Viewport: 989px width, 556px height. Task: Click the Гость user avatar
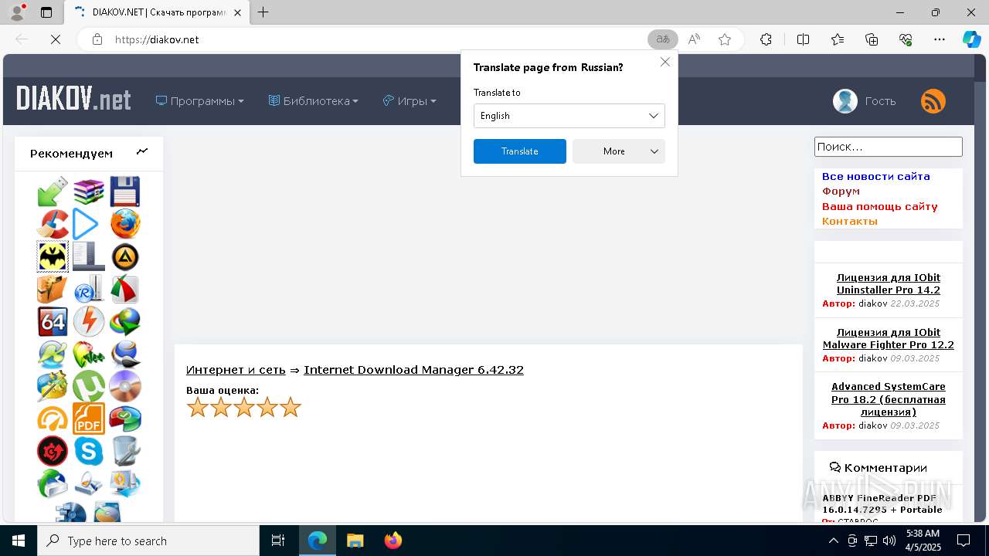click(x=845, y=101)
